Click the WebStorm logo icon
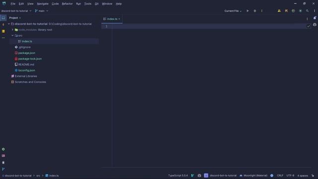The width and height of the screenshot is (318, 179). [x=4, y=3]
